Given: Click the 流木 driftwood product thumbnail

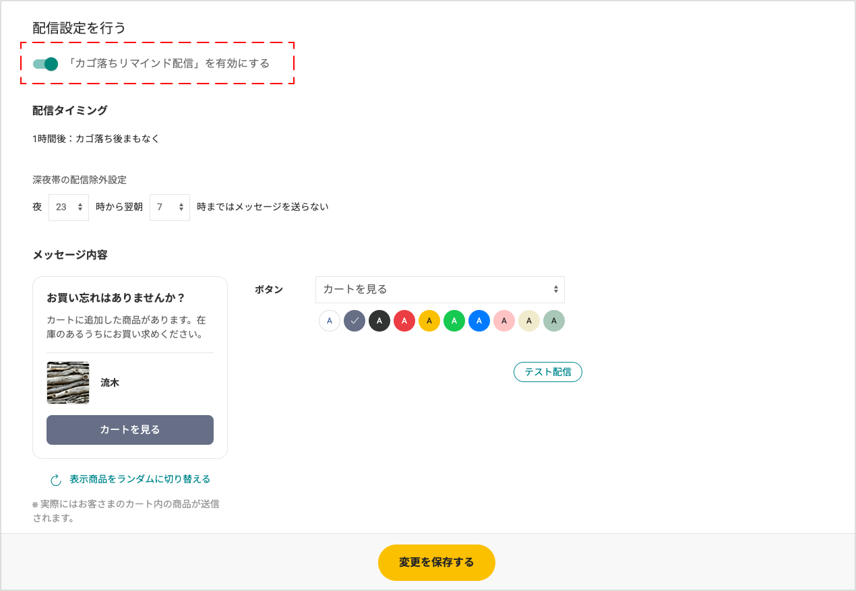Looking at the screenshot, I should pos(68,383).
